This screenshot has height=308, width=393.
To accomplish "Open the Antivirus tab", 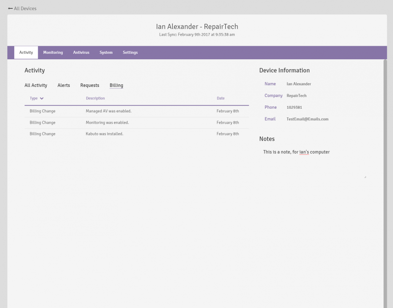I will tap(81, 52).
